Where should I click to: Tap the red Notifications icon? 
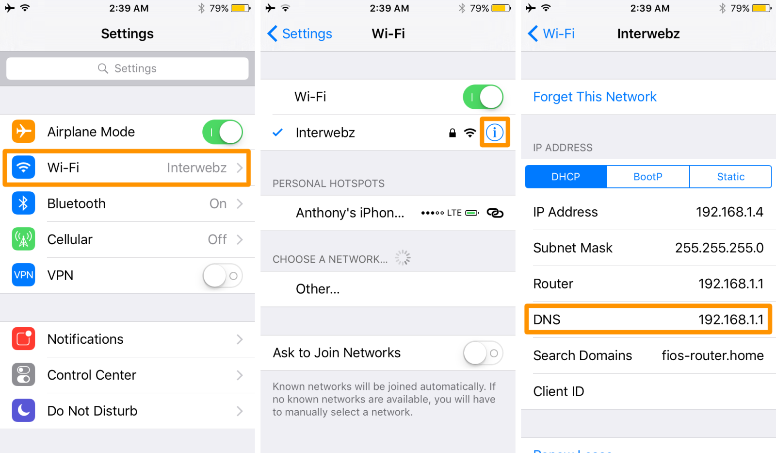[23, 339]
